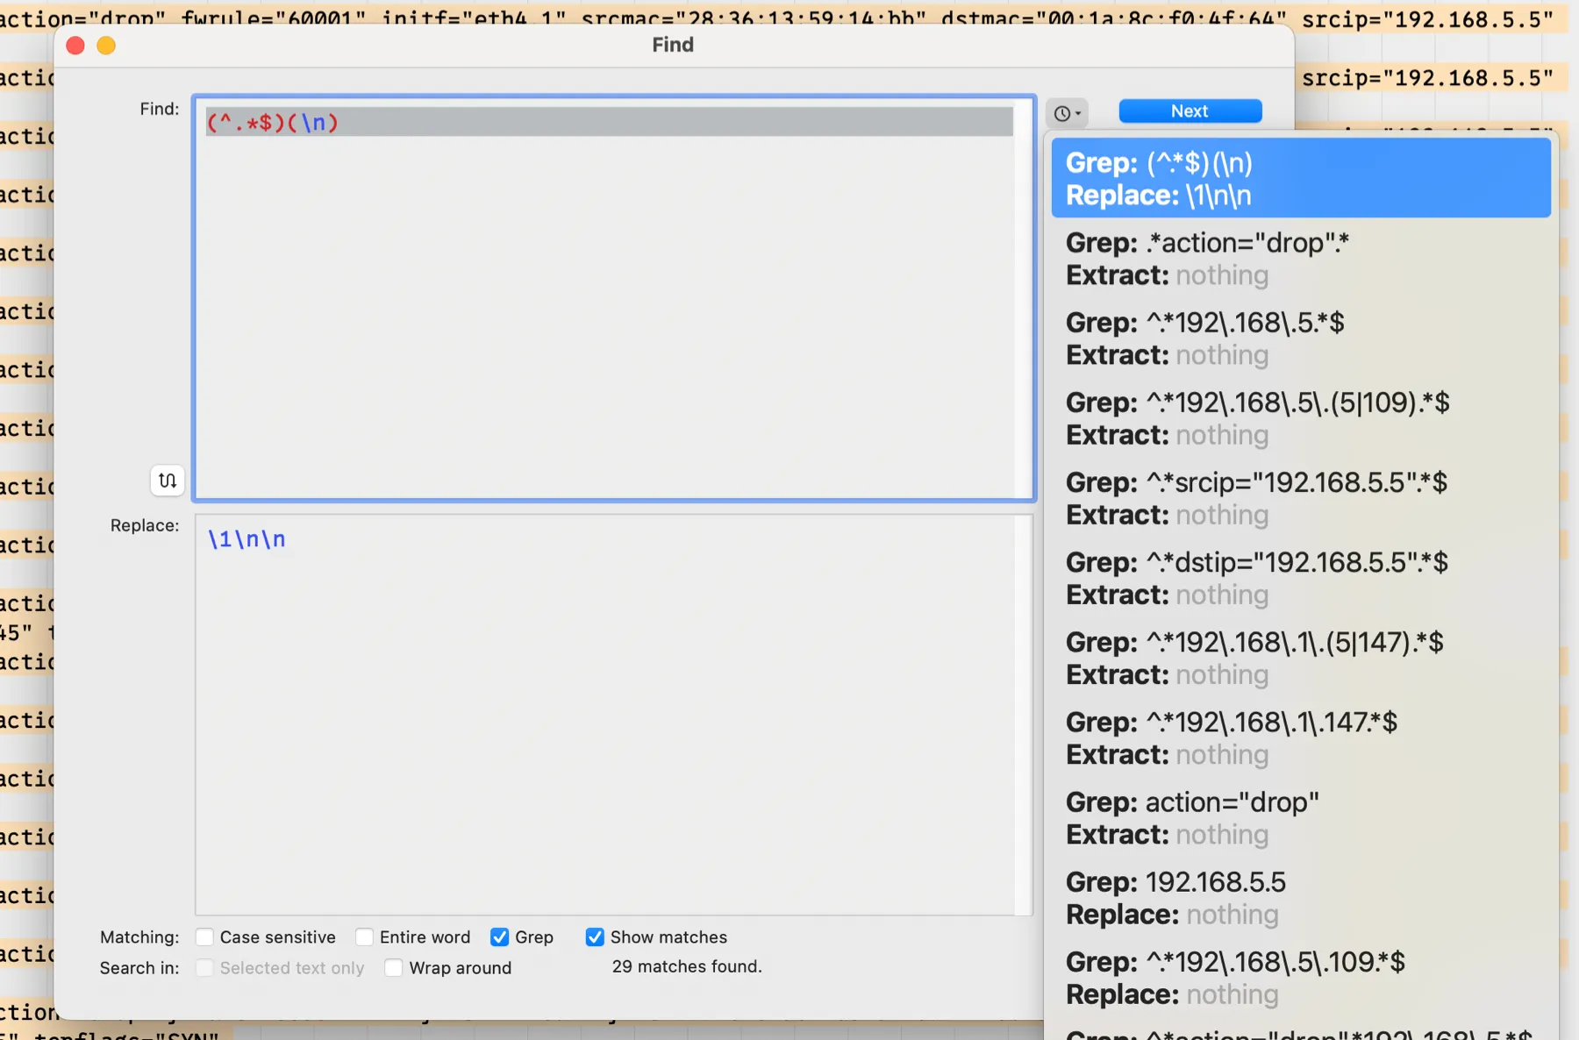Image resolution: width=1579 pixels, height=1040 pixels.
Task: Click the Next button
Action: click(x=1190, y=110)
